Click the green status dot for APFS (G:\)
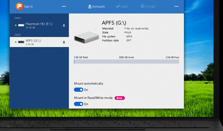The height and width of the screenshot is (131, 223). pyautogui.click(x=16, y=42)
